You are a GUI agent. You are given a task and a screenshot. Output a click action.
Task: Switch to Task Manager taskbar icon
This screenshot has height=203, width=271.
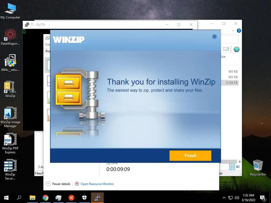tap(58, 198)
